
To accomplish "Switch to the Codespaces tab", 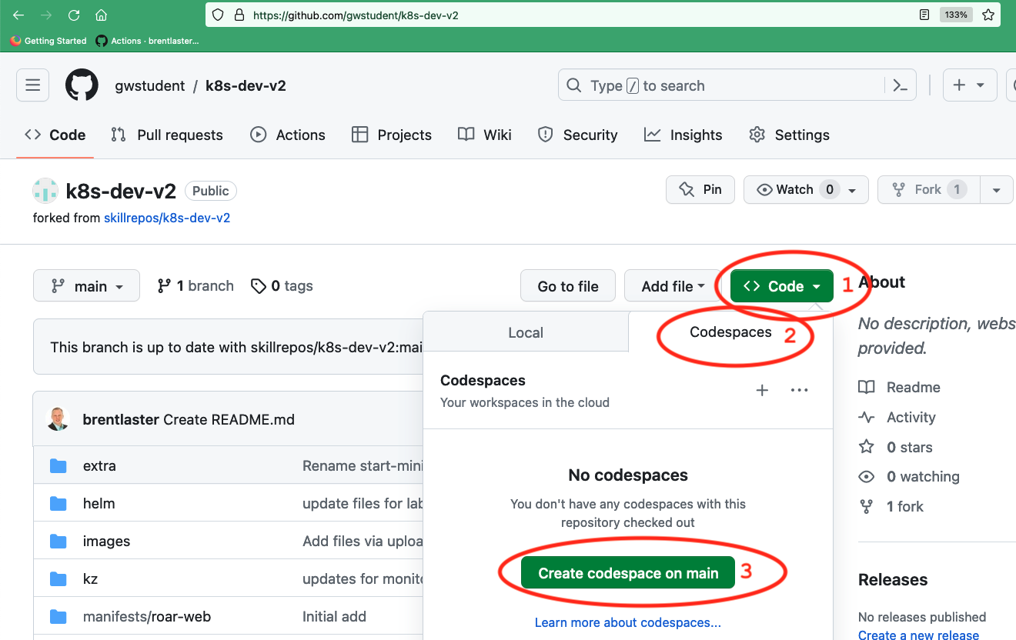I will tap(730, 332).
